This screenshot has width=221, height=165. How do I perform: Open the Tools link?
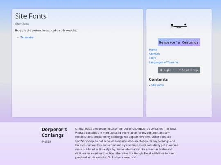[152, 58]
